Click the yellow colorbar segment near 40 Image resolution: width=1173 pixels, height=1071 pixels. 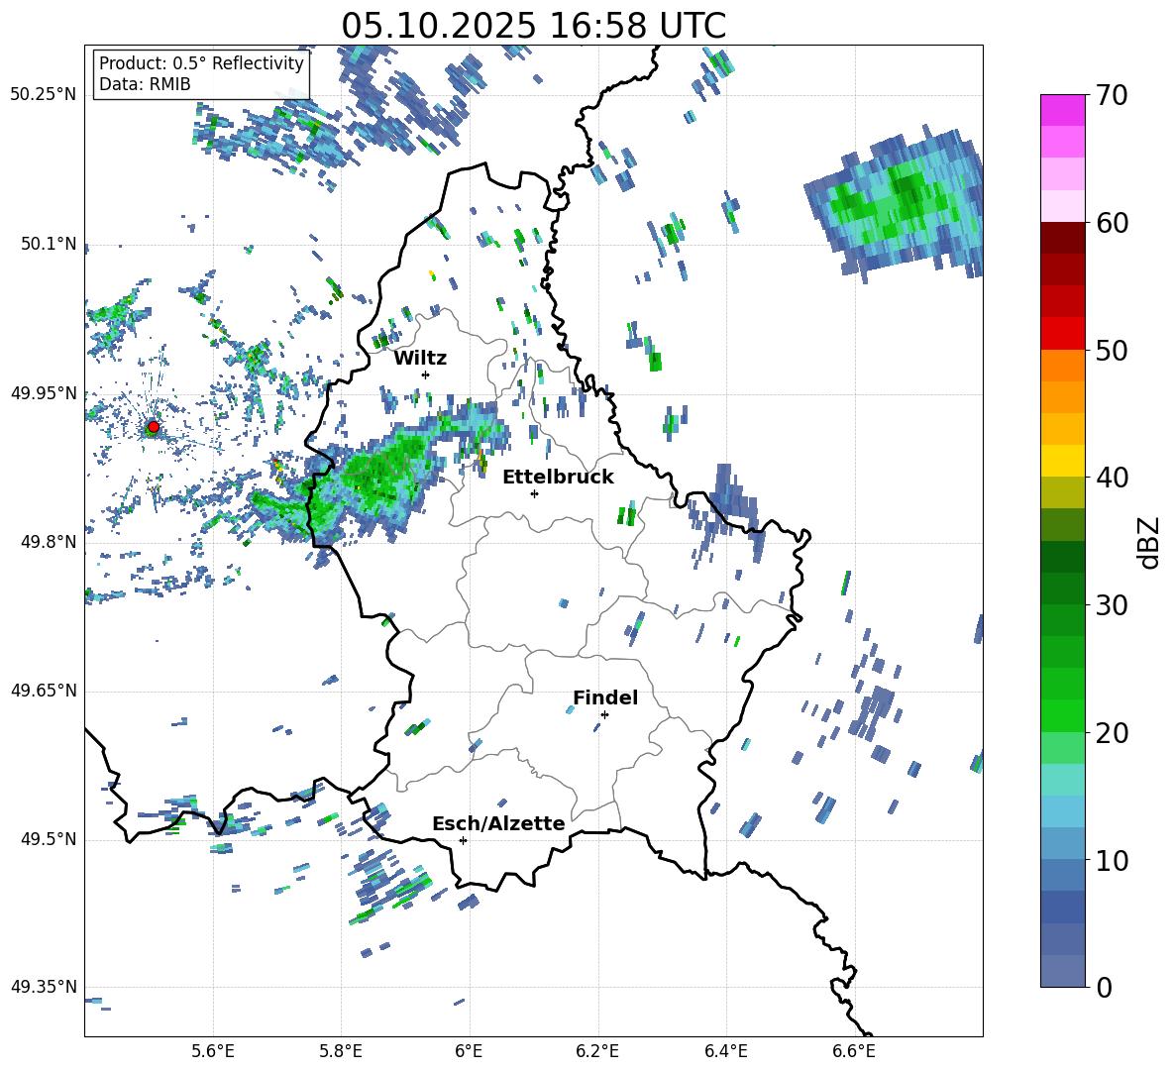click(x=1062, y=461)
